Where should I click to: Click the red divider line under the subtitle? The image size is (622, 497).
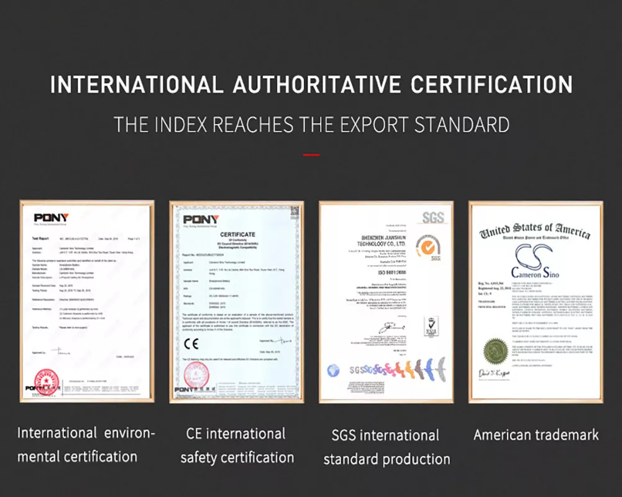(x=311, y=155)
